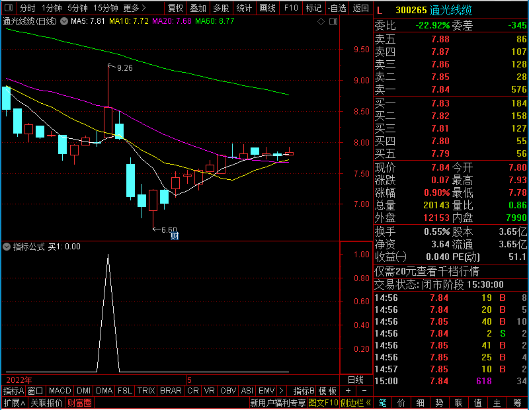529x410 pixels.
Task: Select the 联 related tab
Action: click(458, 403)
